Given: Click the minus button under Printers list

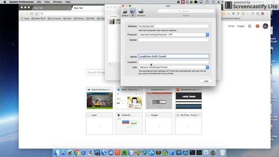Looking at the screenshot, I should point(114,64).
